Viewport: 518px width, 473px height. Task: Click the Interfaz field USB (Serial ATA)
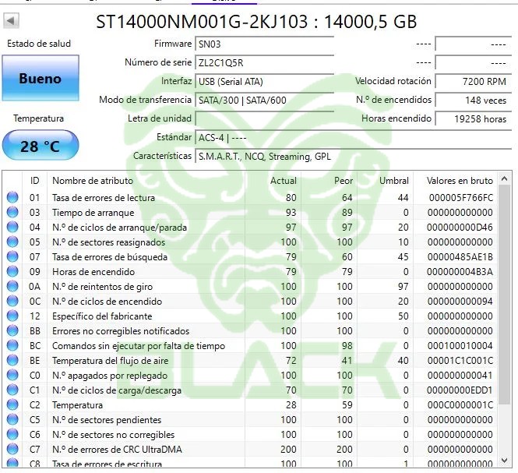(265, 82)
